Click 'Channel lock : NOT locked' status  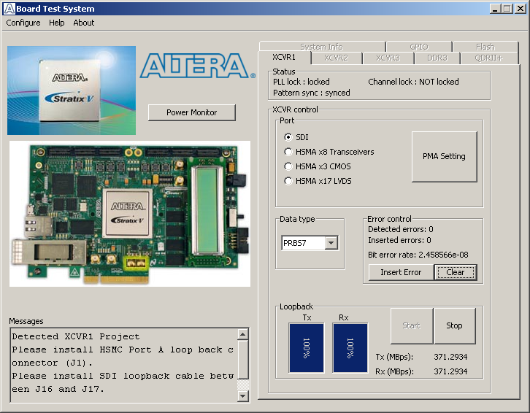coord(413,82)
